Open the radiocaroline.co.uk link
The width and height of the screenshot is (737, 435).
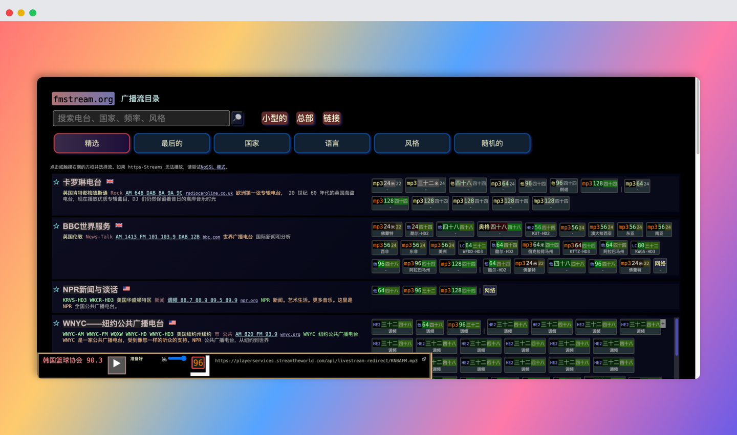[209, 193]
